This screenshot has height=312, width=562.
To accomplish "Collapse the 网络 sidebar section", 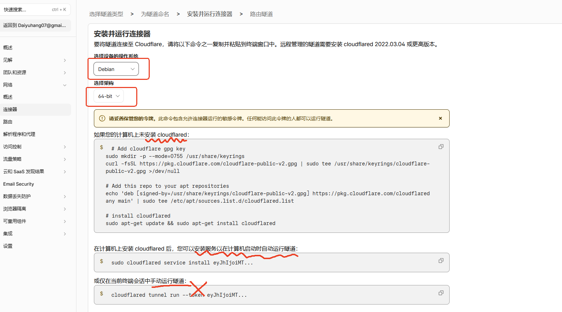I will [x=65, y=85].
